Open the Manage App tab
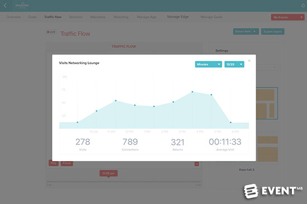This screenshot has height=204, width=307. tap(146, 17)
